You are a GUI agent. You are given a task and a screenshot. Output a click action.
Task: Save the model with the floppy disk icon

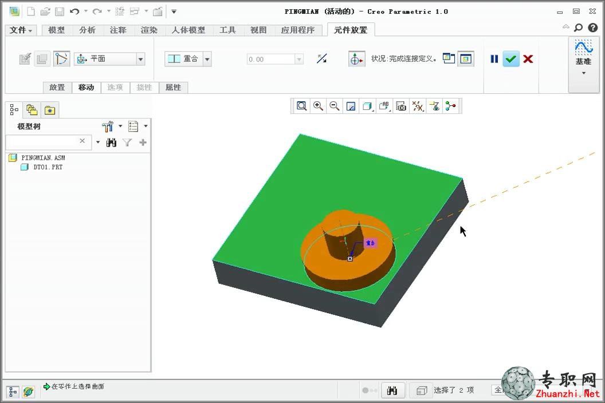click(60, 11)
